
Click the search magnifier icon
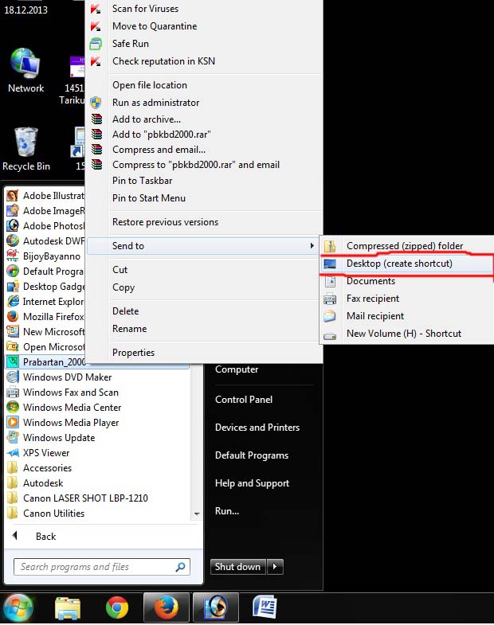point(180,566)
